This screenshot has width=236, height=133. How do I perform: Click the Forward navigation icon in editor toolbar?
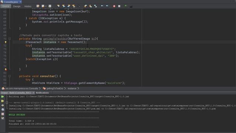point(50,6)
